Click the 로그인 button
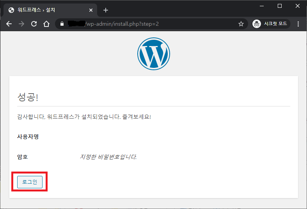The width and height of the screenshot is (307, 209). tap(30, 182)
